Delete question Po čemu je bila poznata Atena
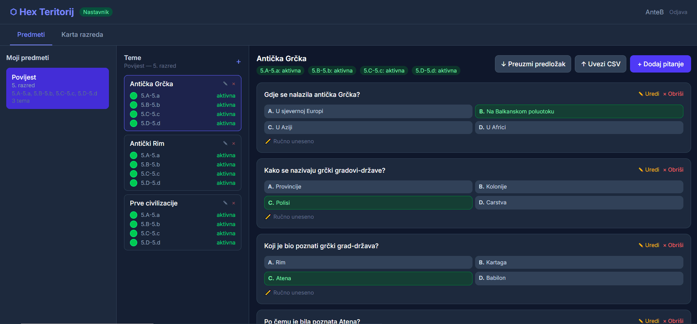 pos(673,321)
